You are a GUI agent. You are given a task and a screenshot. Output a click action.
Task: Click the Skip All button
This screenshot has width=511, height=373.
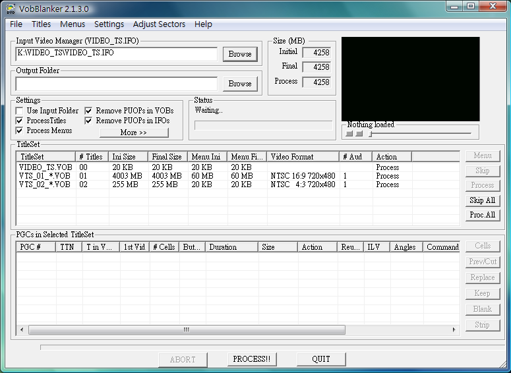[x=482, y=200]
